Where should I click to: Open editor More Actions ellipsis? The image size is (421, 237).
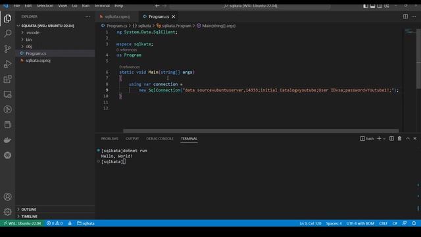414,16
